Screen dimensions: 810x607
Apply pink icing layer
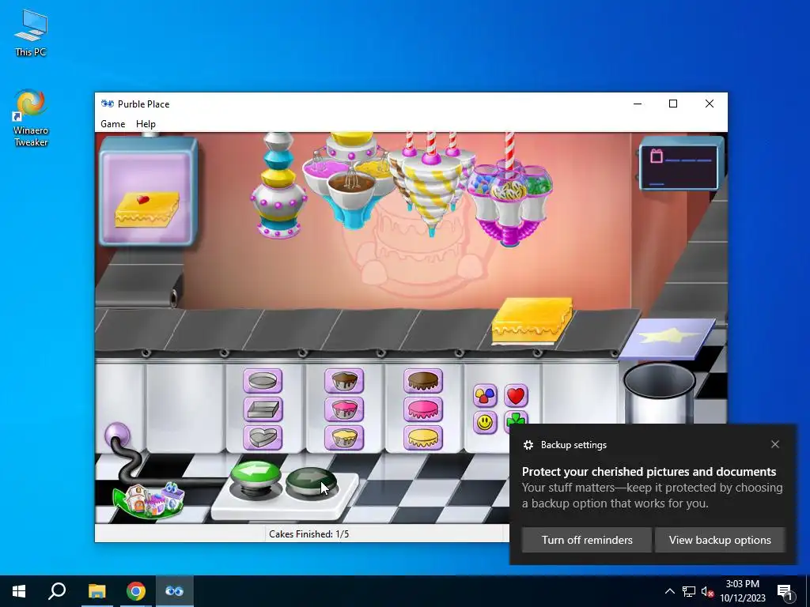(x=423, y=409)
